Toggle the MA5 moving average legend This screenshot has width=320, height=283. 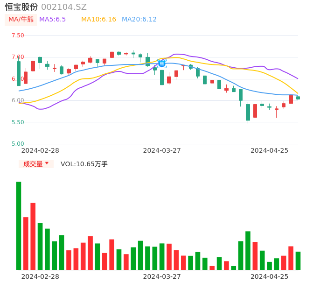click(x=52, y=20)
